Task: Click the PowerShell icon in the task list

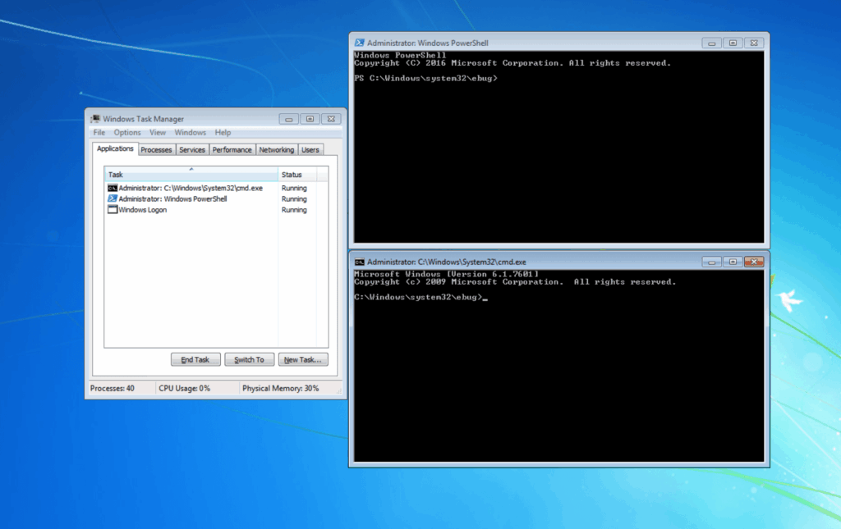Action: [x=113, y=198]
